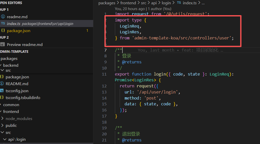Click the info icon beside readme.md

pyautogui.click(x=3, y=17)
